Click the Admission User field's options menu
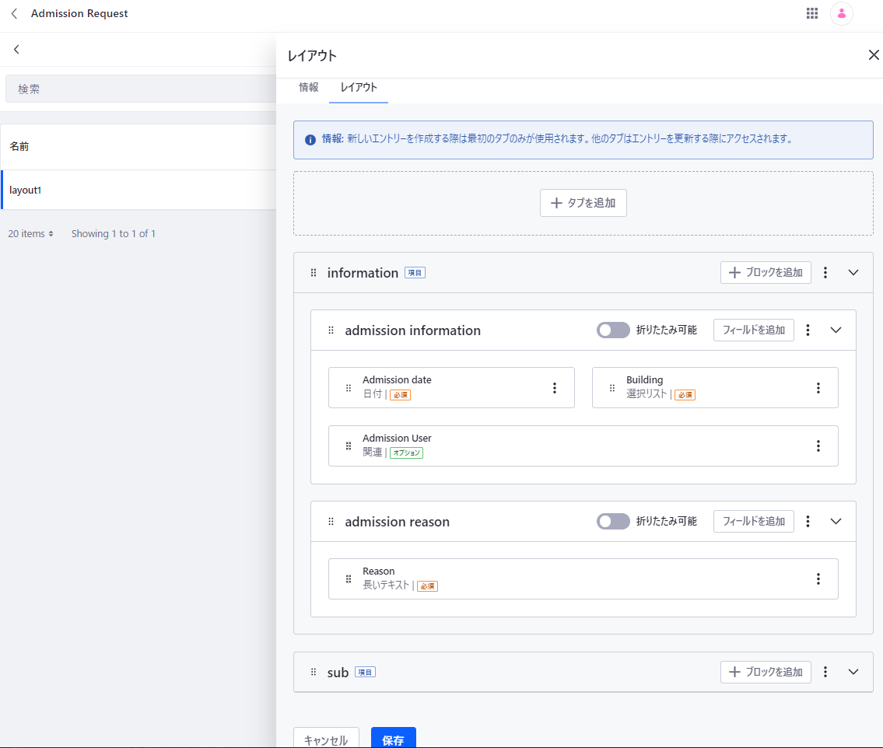Image resolution: width=883 pixels, height=748 pixels. [818, 446]
